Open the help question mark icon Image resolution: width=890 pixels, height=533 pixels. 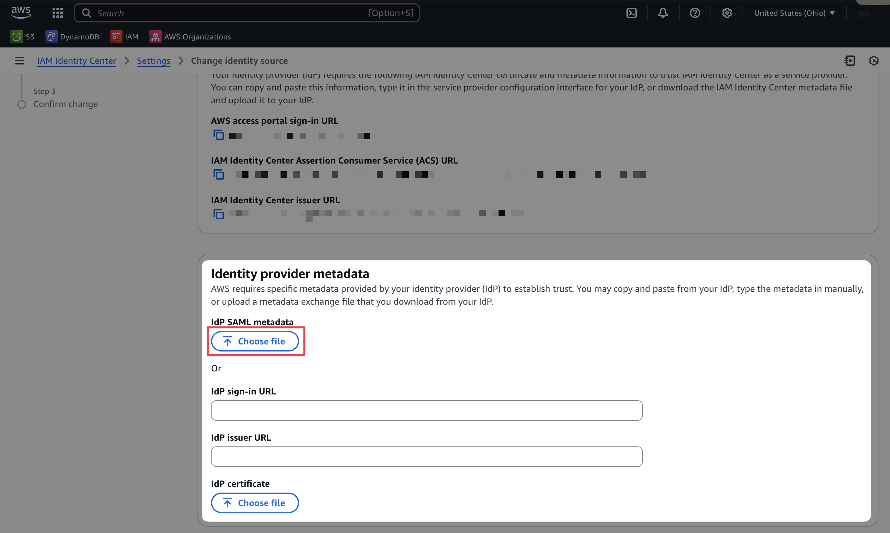(695, 13)
